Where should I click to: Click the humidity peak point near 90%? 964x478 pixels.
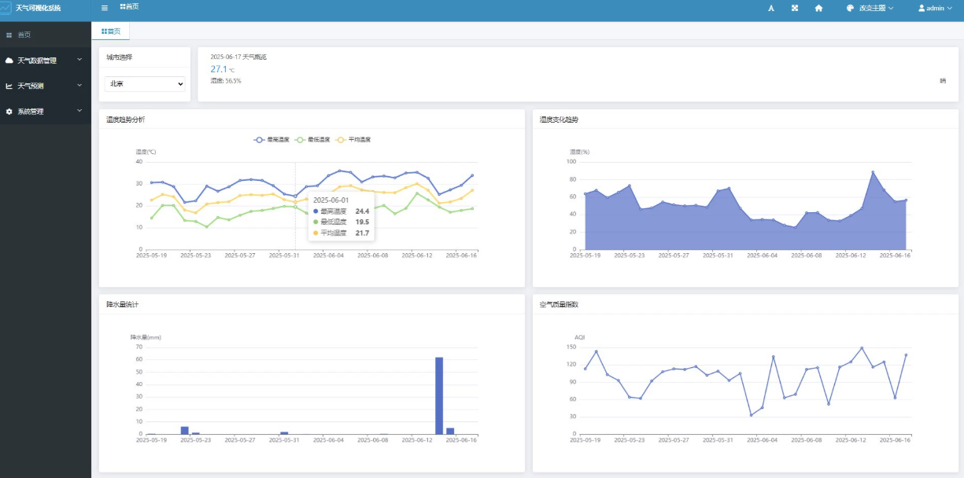873,171
